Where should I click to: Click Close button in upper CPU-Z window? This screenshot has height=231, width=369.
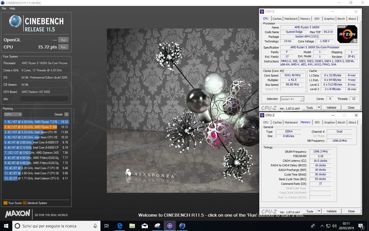tap(351, 108)
